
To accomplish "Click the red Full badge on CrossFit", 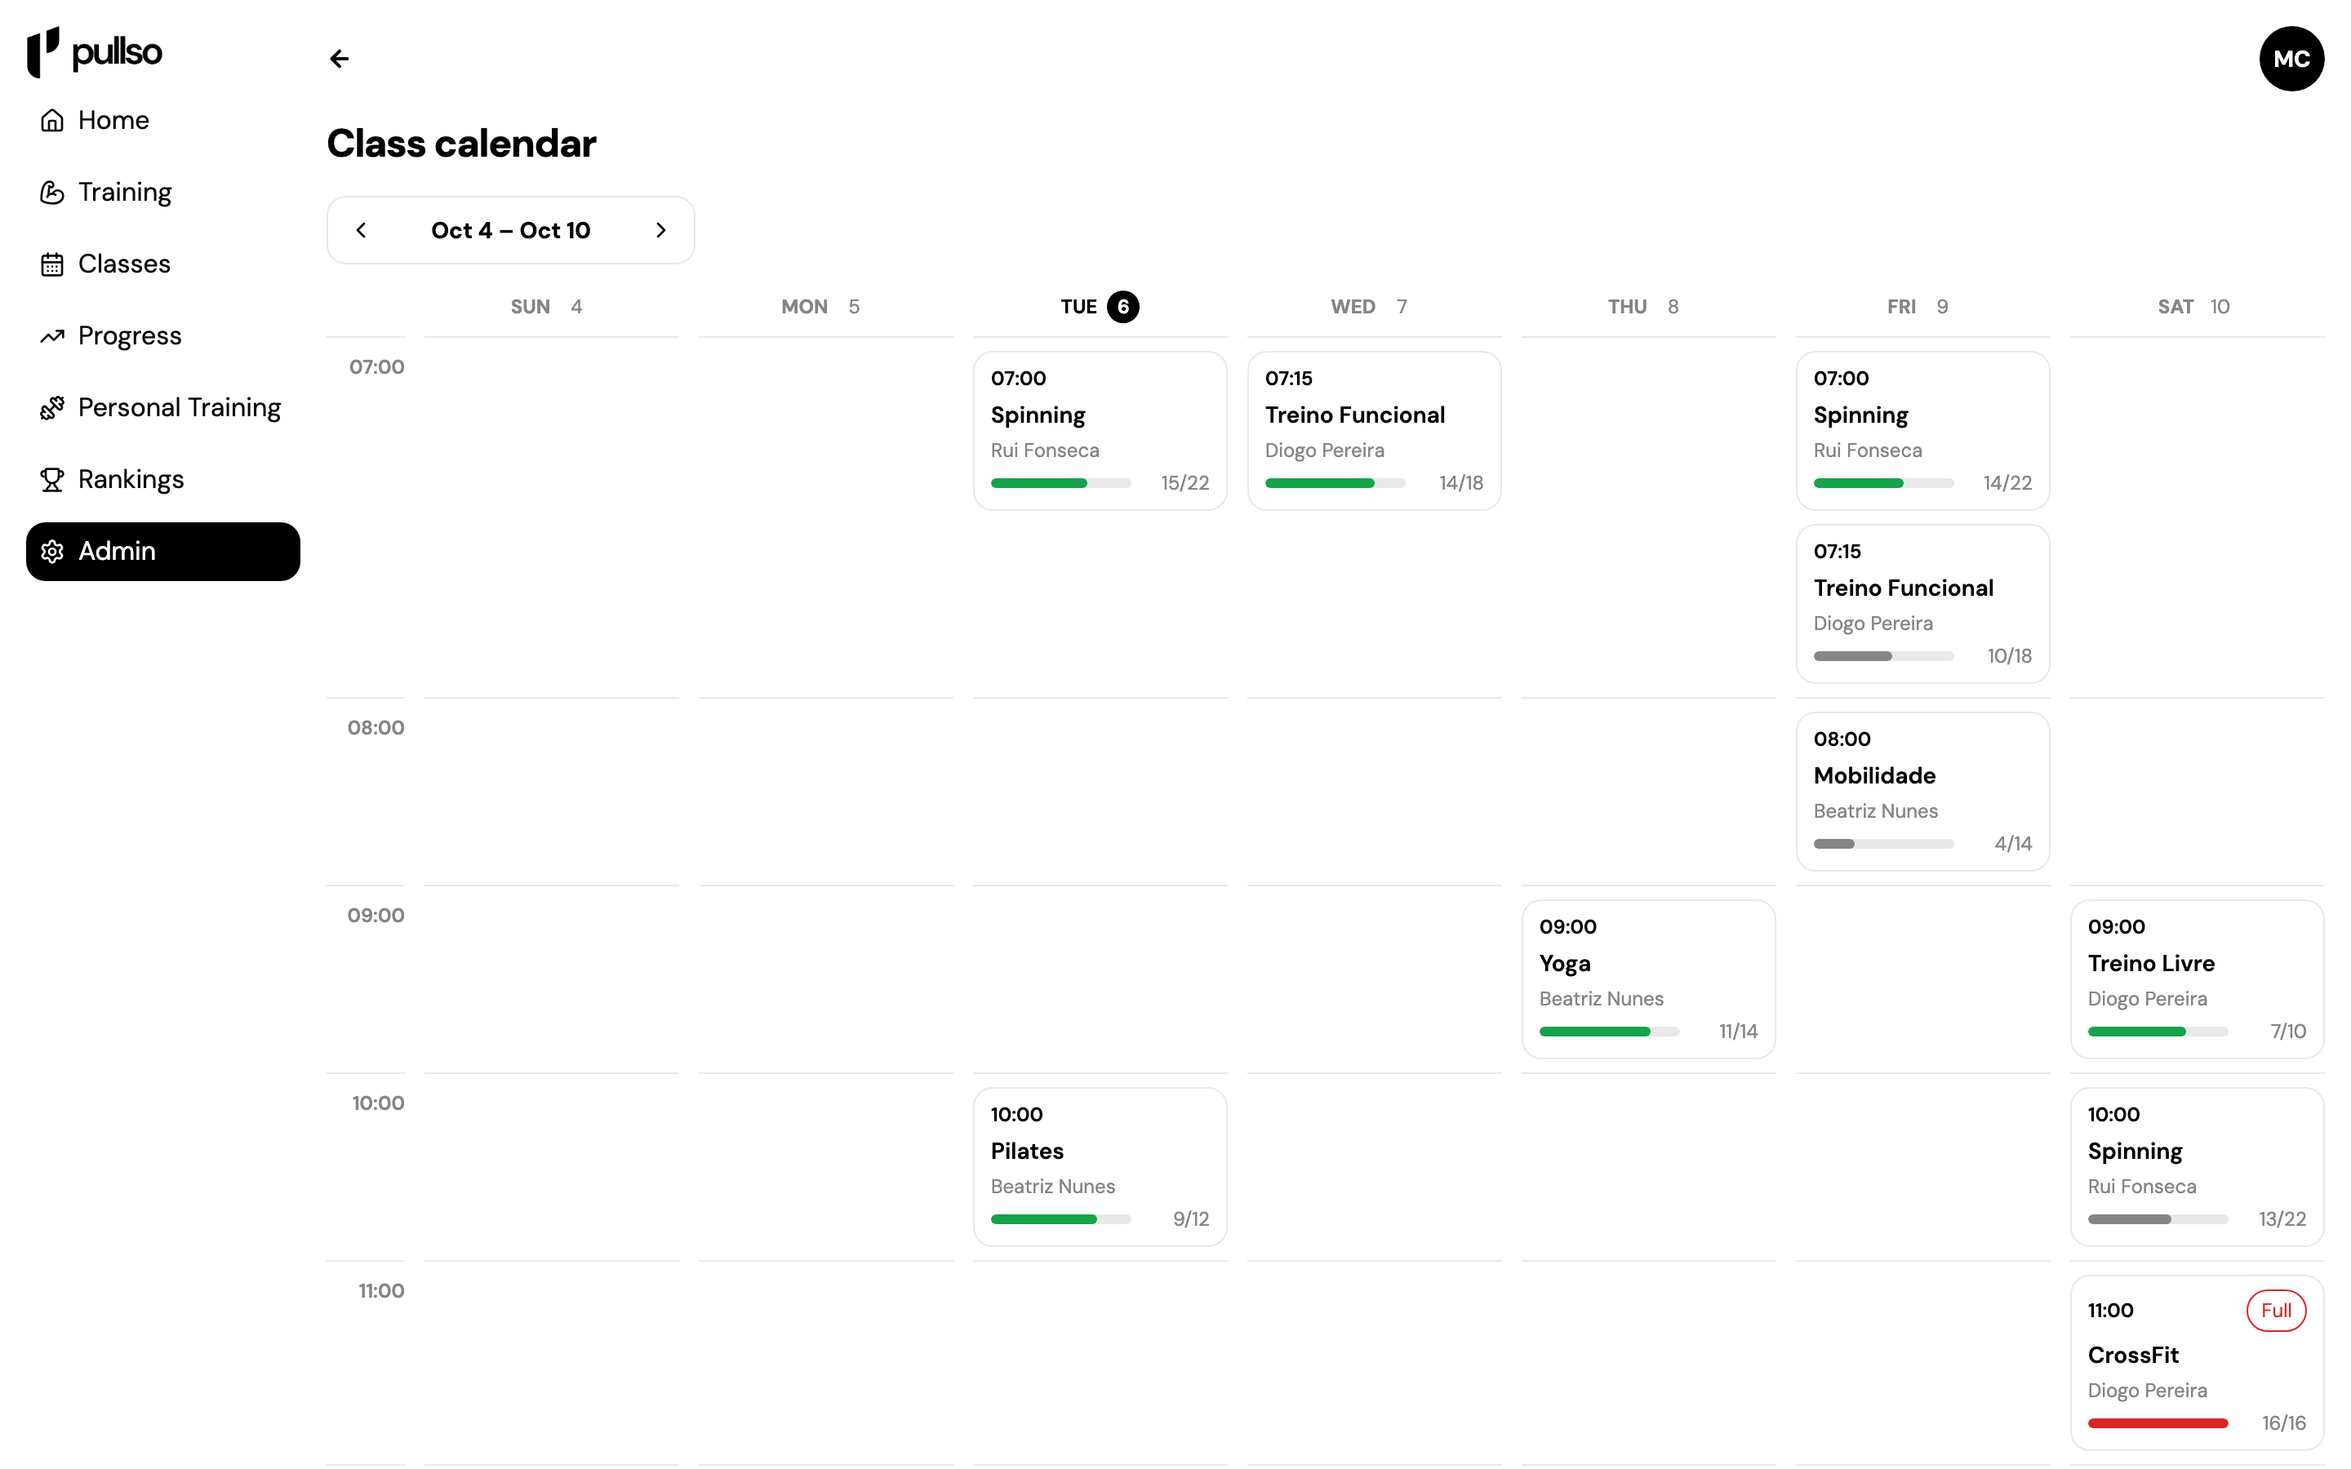I will coord(2276,1311).
